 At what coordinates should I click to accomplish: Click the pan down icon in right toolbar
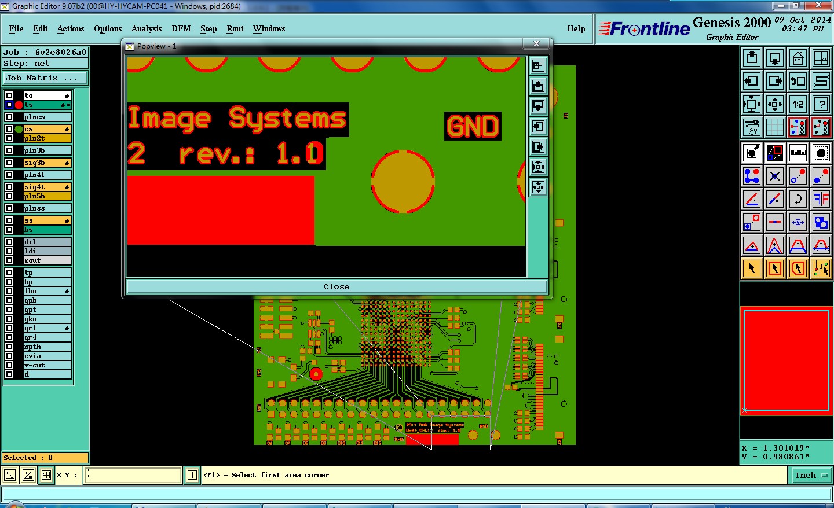775,58
